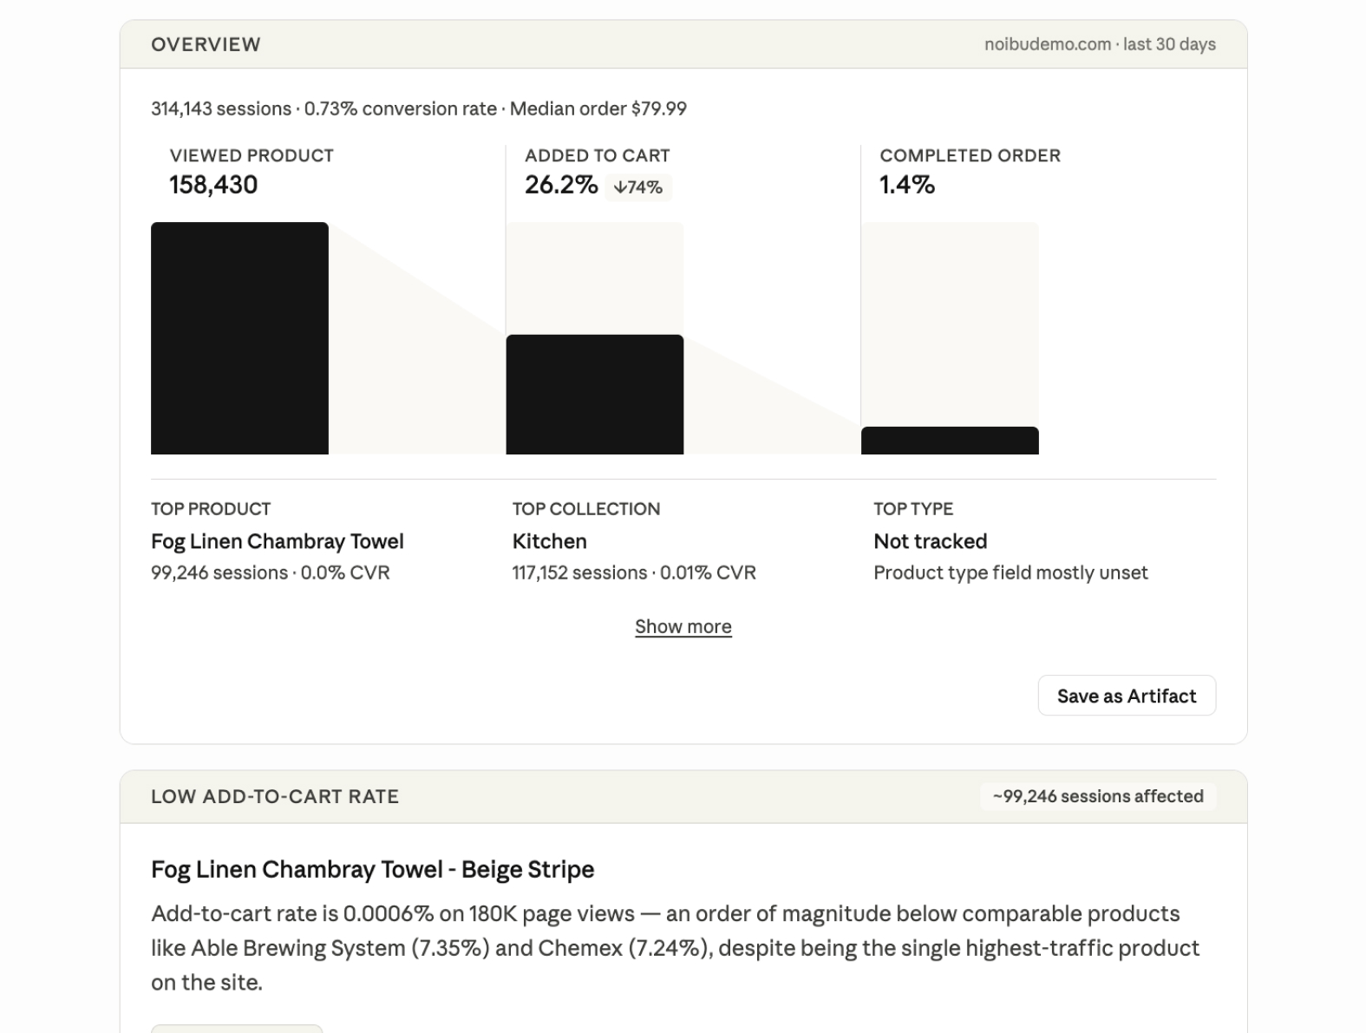This screenshot has width=1366, height=1033.
Task: Click the sessions and conversion rate summary line
Action: point(419,108)
